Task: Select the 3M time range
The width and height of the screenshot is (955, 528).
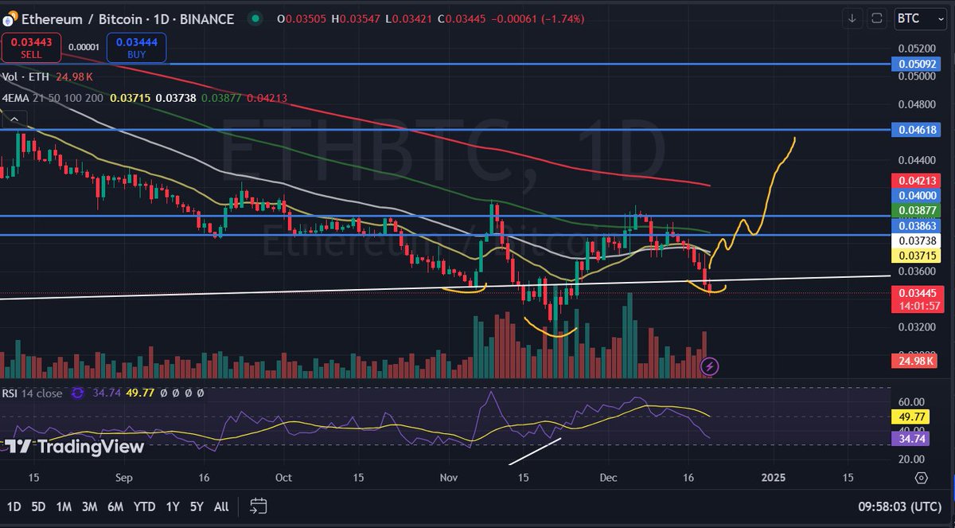Action: (89, 506)
